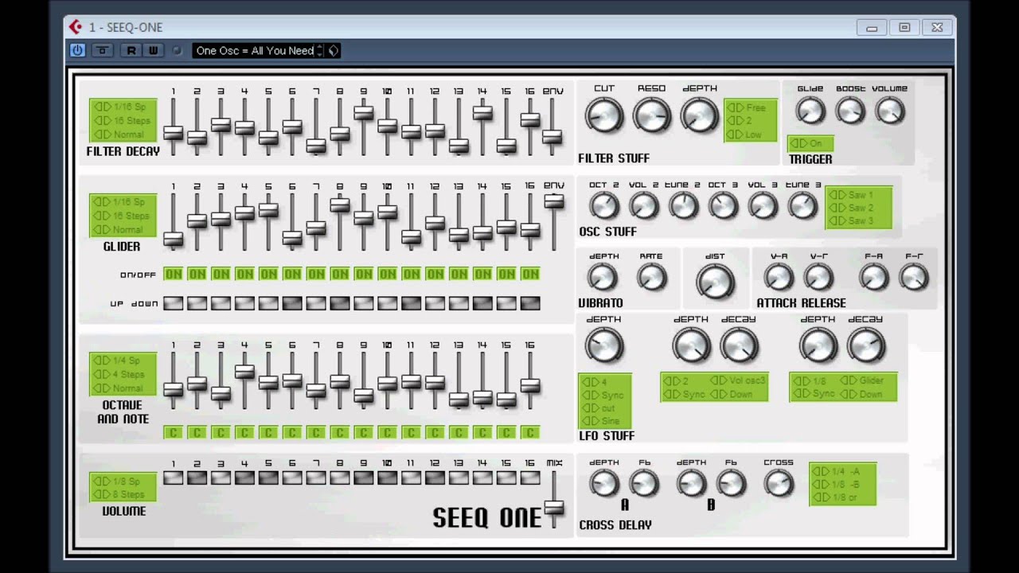Click the note C button for Octave step 9
The width and height of the screenshot is (1019, 573).
click(364, 433)
